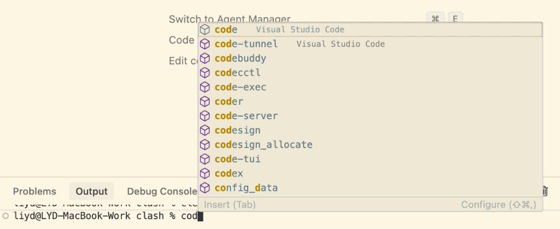560x229 pixels.
Task: Click the cube icon beside codebuddy
Action: pos(205,58)
